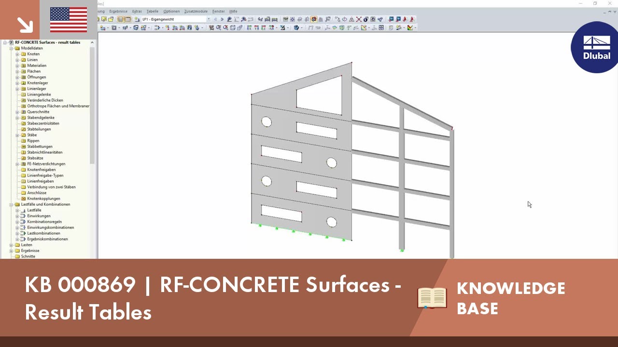Expand the Knoten tree node
This screenshot has height=347, width=618.
point(17,54)
